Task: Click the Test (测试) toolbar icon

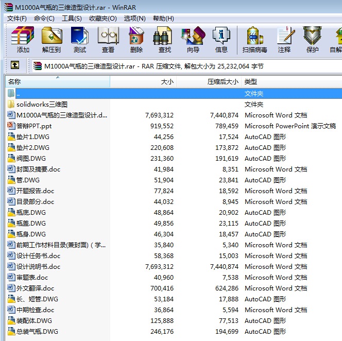Action: 80,40
